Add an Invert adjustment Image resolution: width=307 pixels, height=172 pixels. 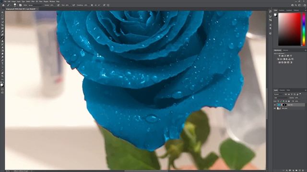coord(279,63)
